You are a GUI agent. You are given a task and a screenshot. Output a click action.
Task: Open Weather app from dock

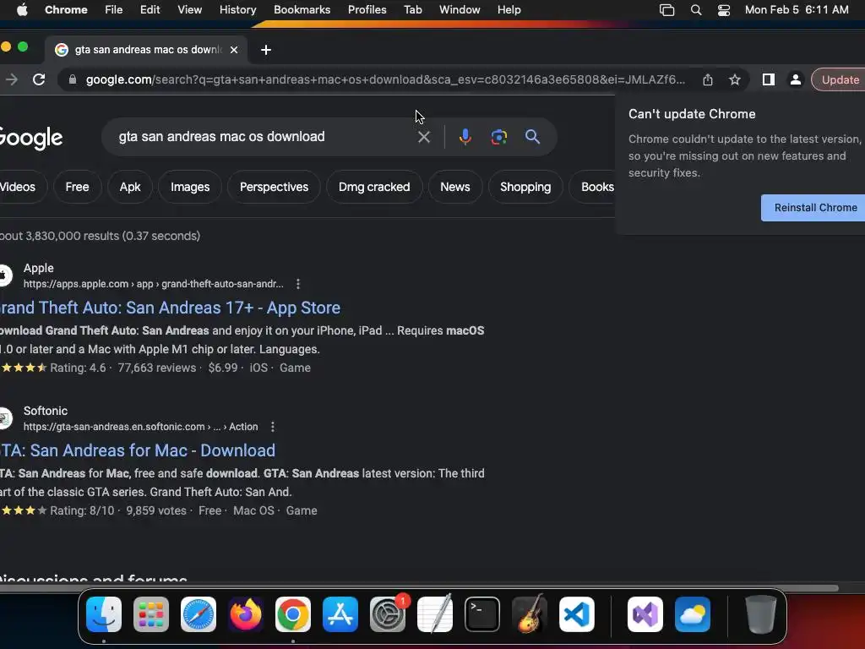click(x=693, y=614)
